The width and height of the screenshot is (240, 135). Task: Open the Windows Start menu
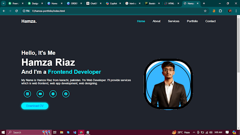click(x=3, y=132)
